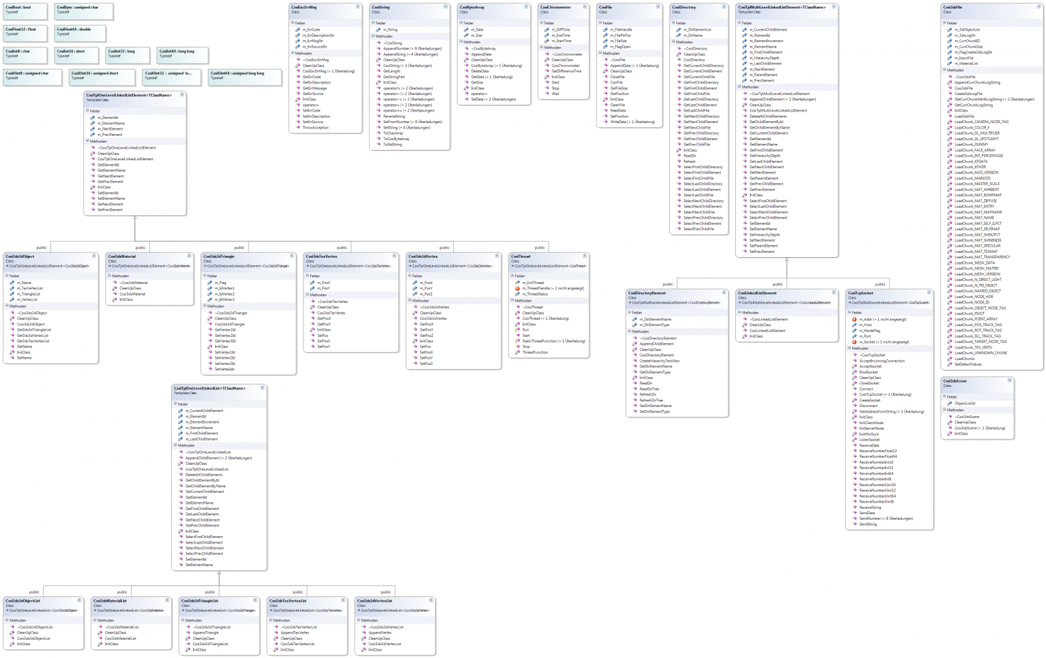Click method icon beside SetDefaultValues in Cosi3dsFile
This screenshot has height=658, width=1046.
pos(950,364)
